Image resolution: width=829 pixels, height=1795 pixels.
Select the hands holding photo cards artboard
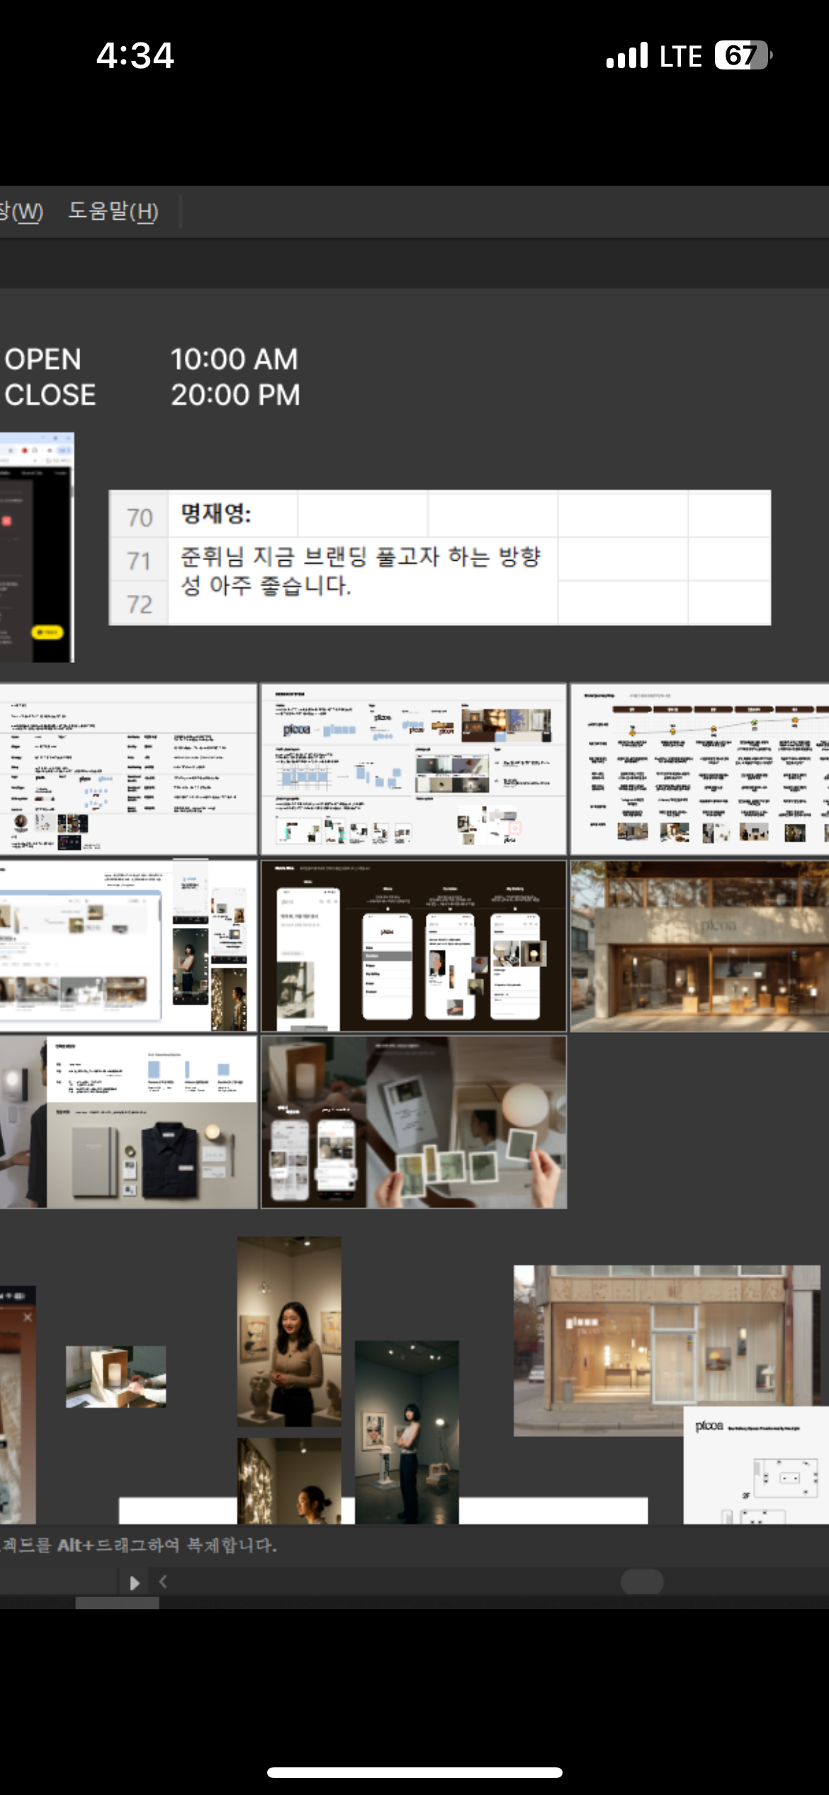[414, 1122]
